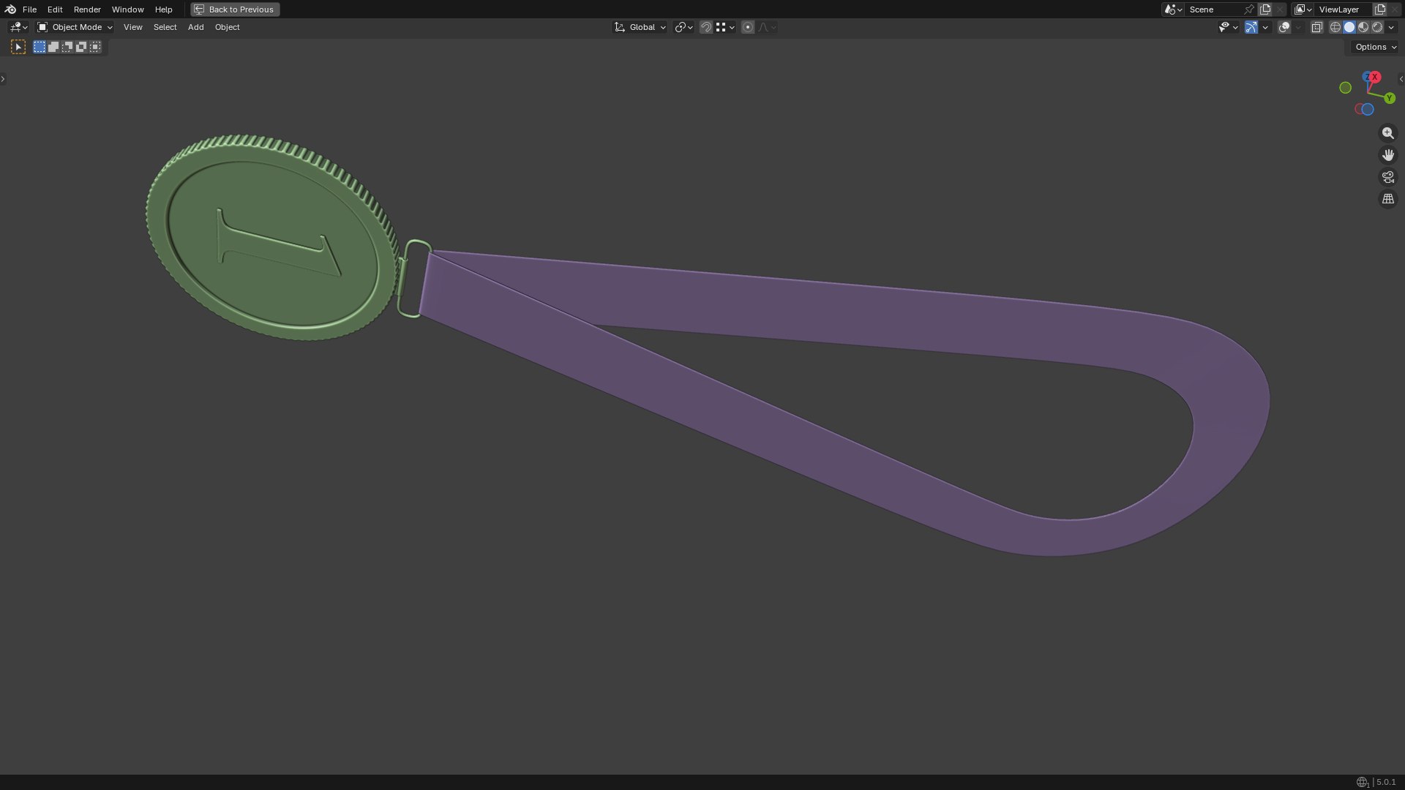The image size is (1405, 790).
Task: Toggle proportional editing icon
Action: (747, 27)
